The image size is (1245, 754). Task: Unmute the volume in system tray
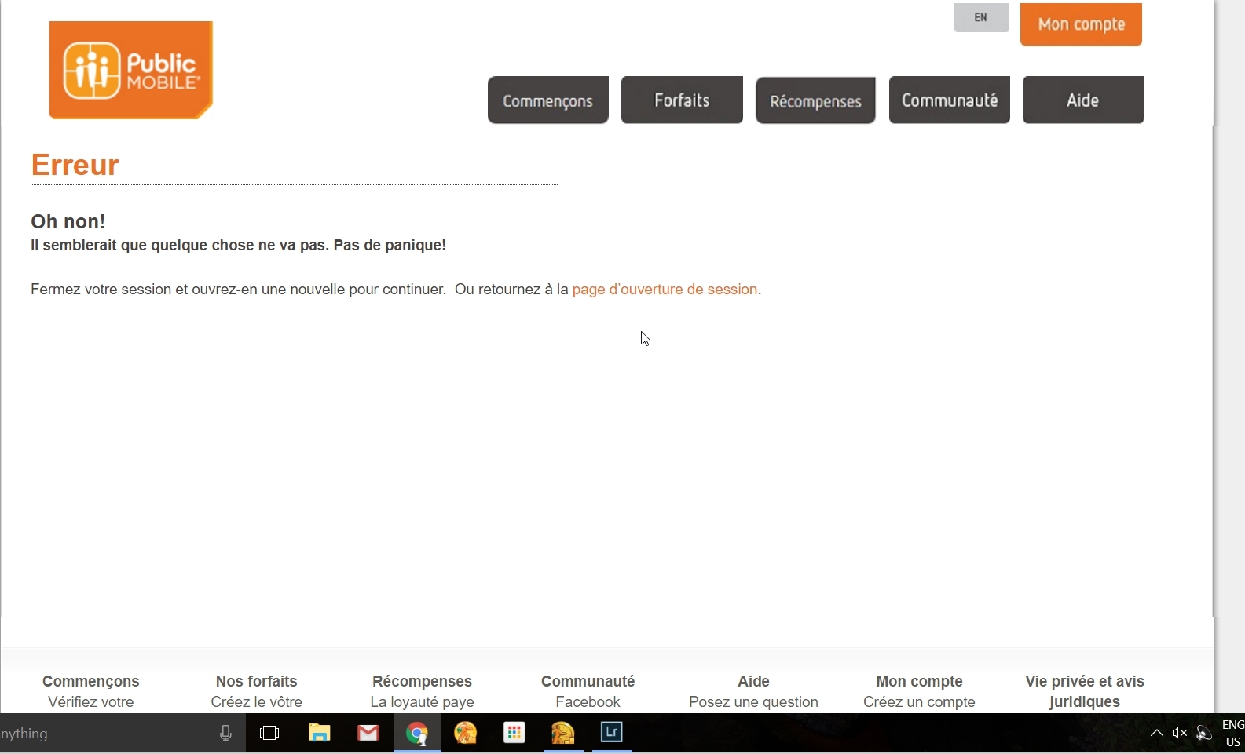click(x=1179, y=733)
